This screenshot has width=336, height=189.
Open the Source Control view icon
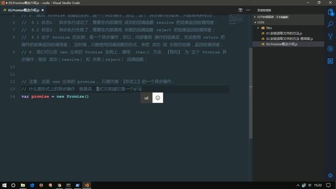(330, 36)
